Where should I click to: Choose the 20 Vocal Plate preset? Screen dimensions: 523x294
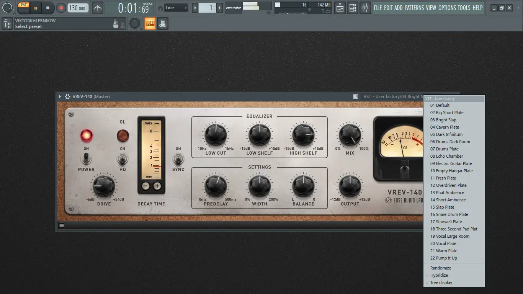point(454,243)
